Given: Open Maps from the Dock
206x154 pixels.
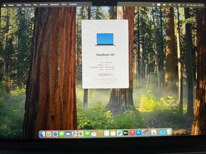Looking at the screenshot, I should tap(74, 134).
